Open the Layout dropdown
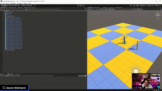The width and height of the screenshot is (162, 91). (158, 6)
